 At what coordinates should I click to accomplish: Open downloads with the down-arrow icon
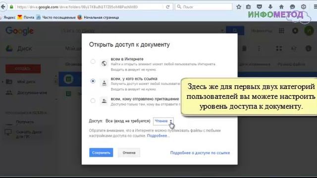click(x=270, y=7)
